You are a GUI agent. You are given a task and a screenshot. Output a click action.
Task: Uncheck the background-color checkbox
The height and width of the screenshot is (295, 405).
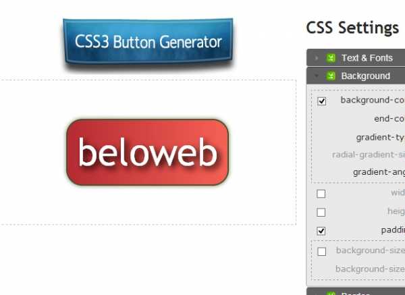coord(321,101)
